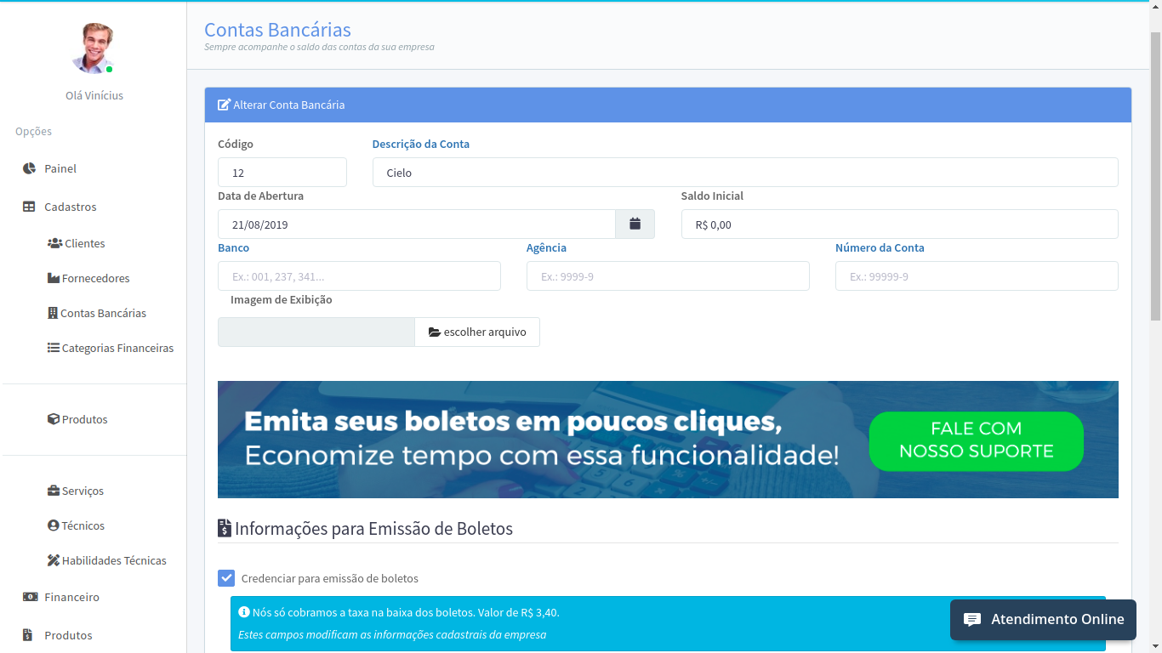1162x653 pixels.
Task: Click the edit icon in Alterar Conta Bancária header
Action: [225, 105]
